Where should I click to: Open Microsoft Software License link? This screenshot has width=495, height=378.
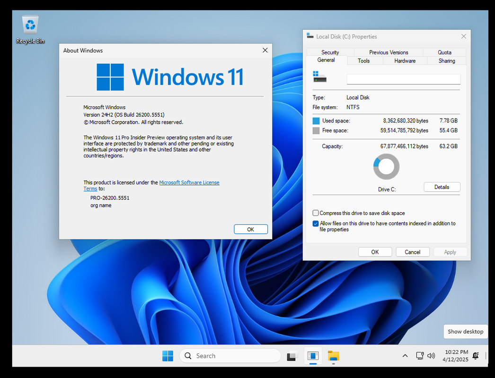pos(189,182)
